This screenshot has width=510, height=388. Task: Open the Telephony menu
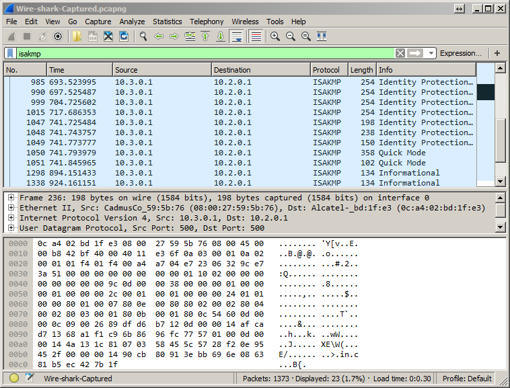coord(207,22)
